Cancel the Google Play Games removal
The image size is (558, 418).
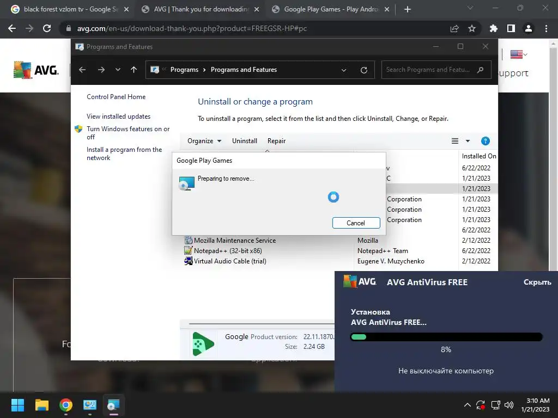pos(356,223)
